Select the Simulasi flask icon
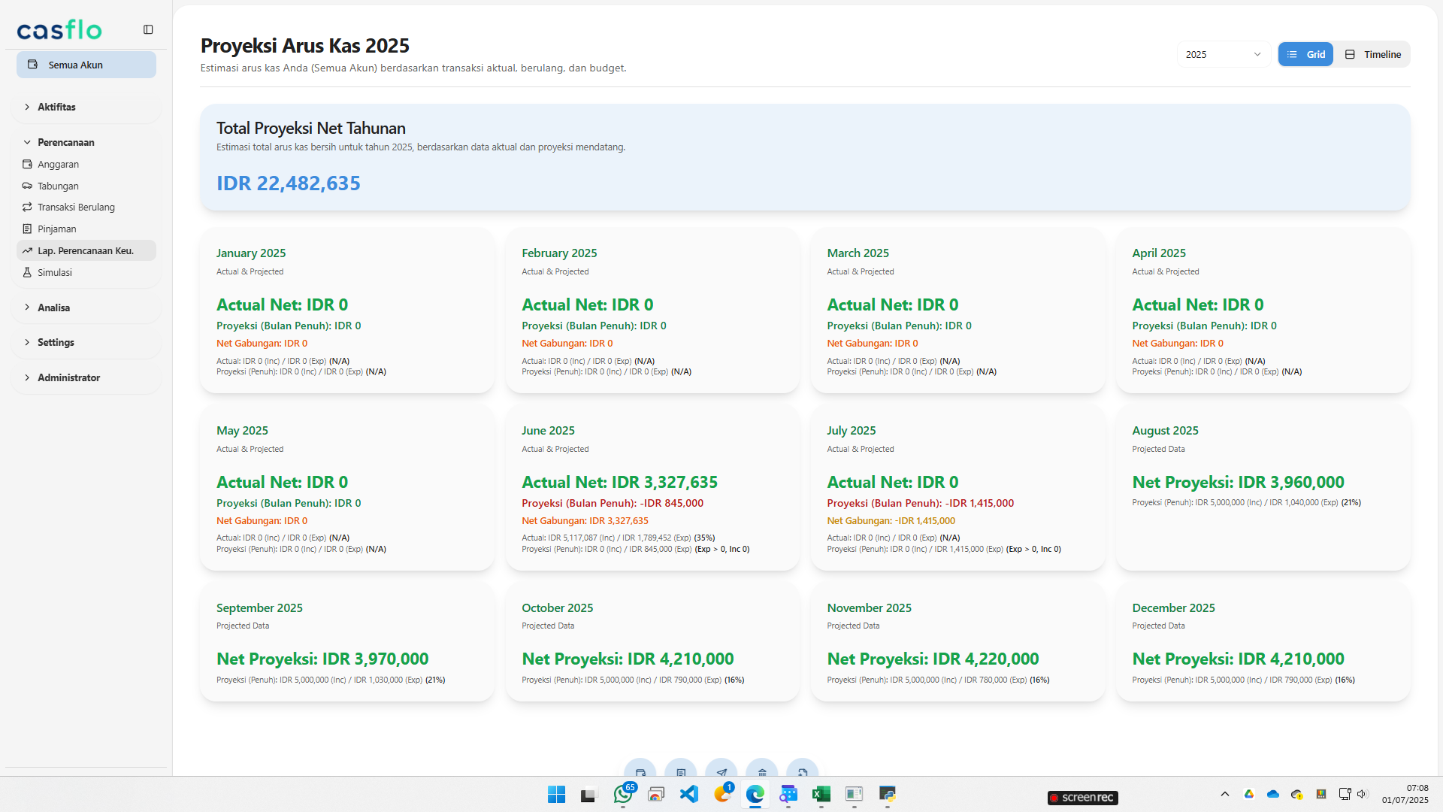This screenshot has width=1443, height=812. tap(27, 272)
